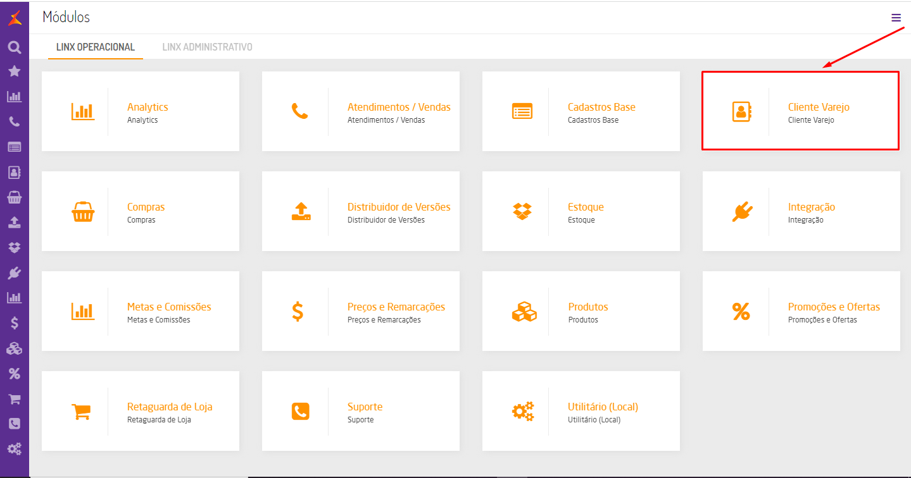Click the percent icon on Promoções e Ofertas card
This screenshot has width=911, height=478.
click(741, 311)
